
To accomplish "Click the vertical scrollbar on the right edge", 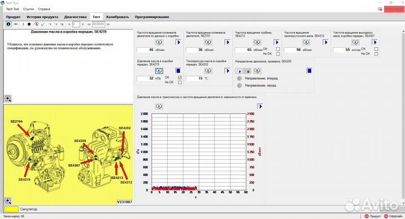I will [x=403, y=117].
